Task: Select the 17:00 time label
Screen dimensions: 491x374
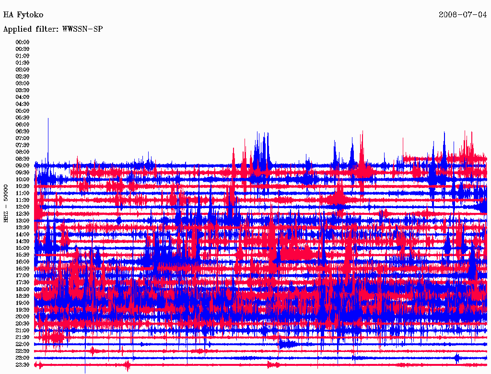Action: click(23, 276)
